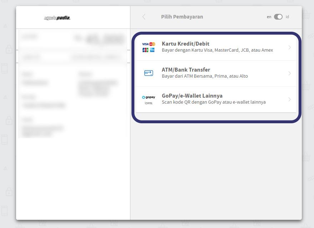
Task: Click the Cyclopodia logo
Action: point(57,18)
